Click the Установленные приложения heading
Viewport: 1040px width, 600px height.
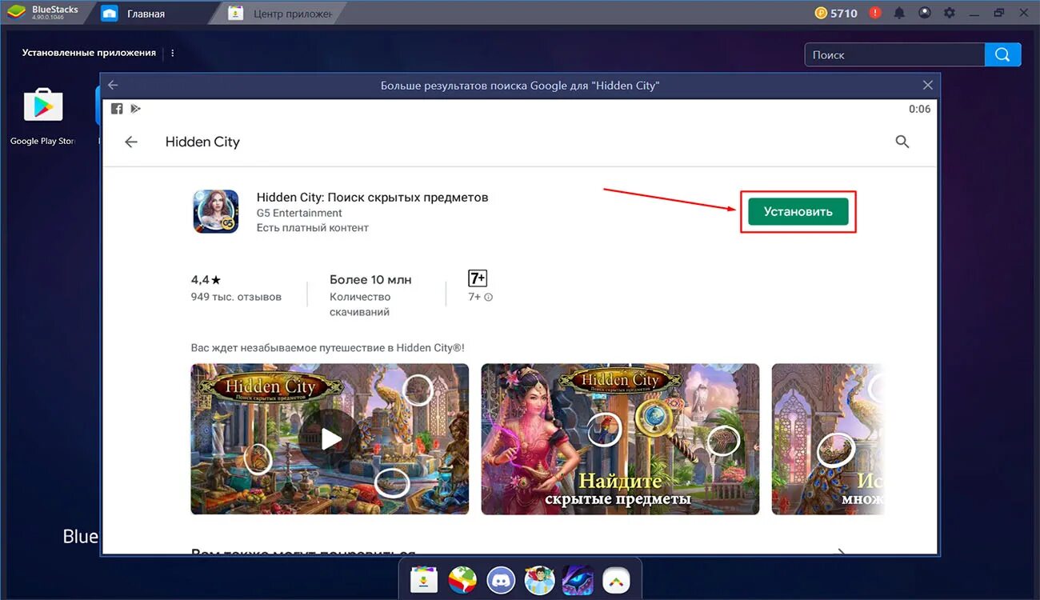(x=89, y=53)
